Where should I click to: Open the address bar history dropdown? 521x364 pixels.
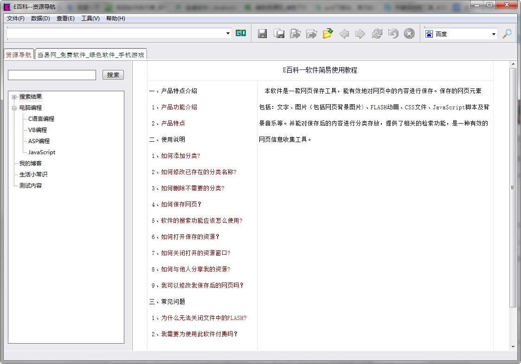pos(227,33)
